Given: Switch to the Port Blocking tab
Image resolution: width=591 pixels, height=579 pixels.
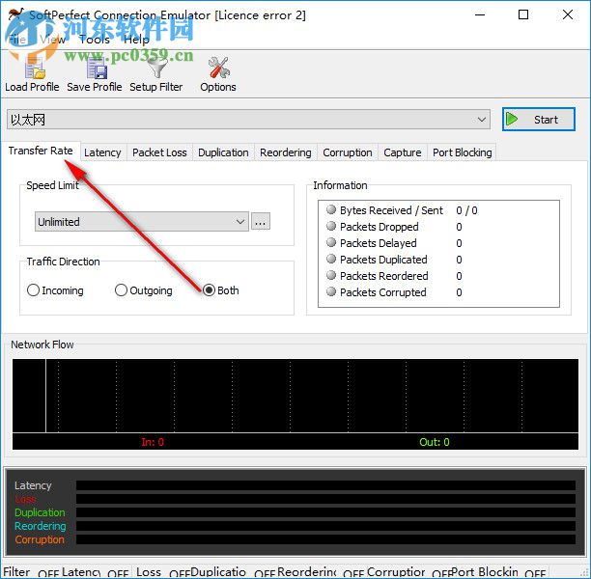Looking at the screenshot, I should [463, 152].
